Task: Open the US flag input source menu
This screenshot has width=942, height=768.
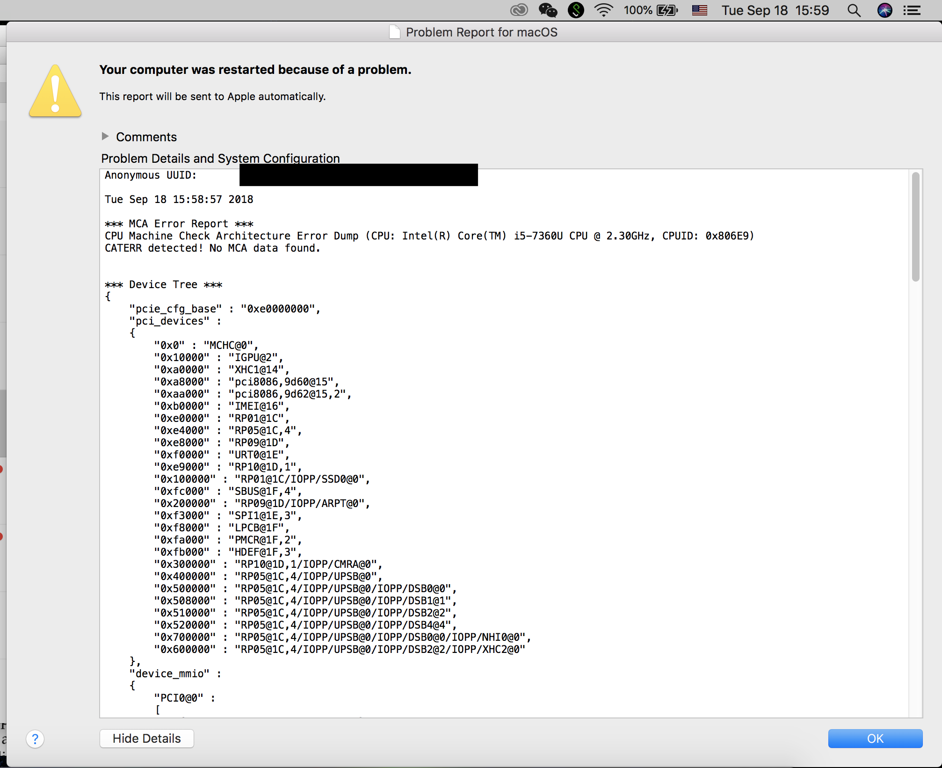Action: click(699, 10)
